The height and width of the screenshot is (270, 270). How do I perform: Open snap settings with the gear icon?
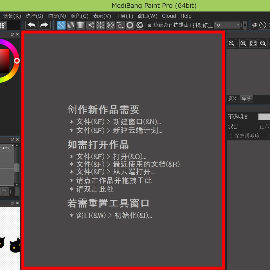coord(140,25)
